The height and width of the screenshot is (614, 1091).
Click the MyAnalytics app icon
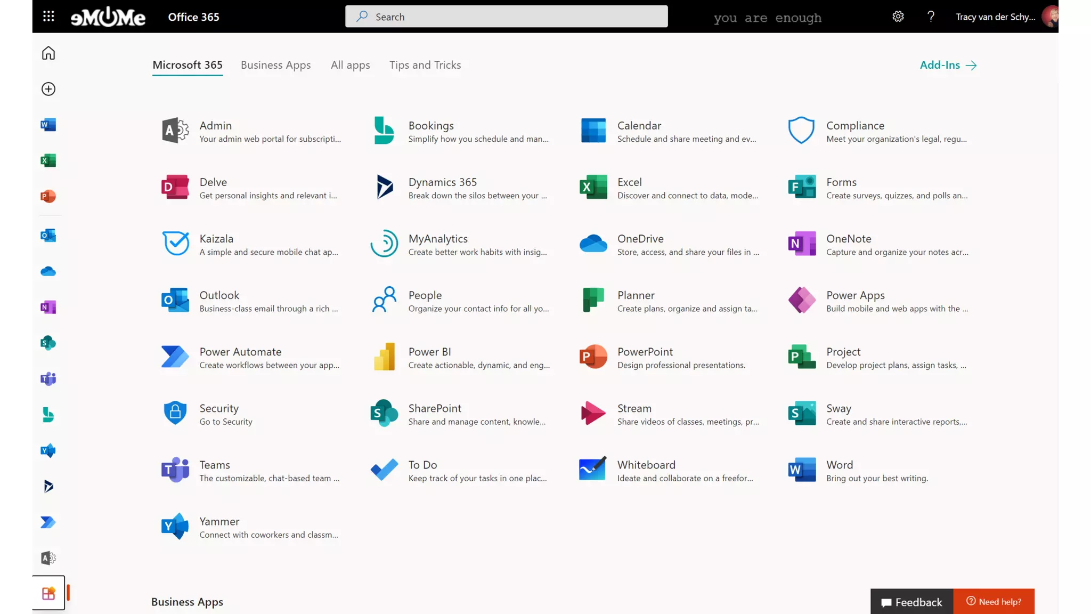384,244
